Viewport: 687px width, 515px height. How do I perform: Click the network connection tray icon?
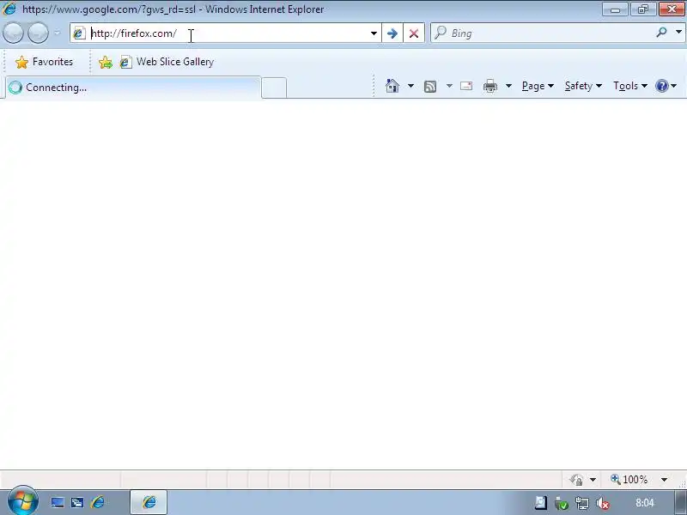pos(582,503)
